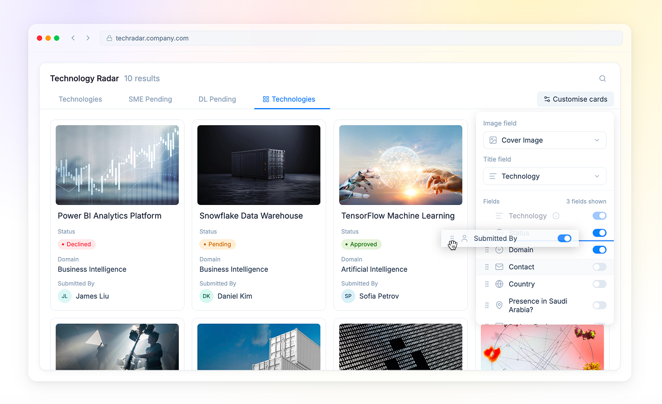Click the JL avatar for James Liu
Screen dimensions: 662x404
(x=64, y=297)
